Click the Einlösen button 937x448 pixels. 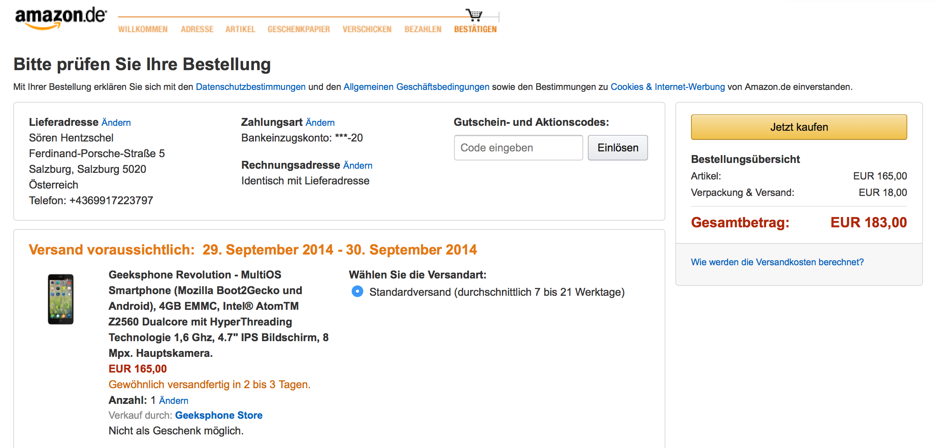coord(618,148)
